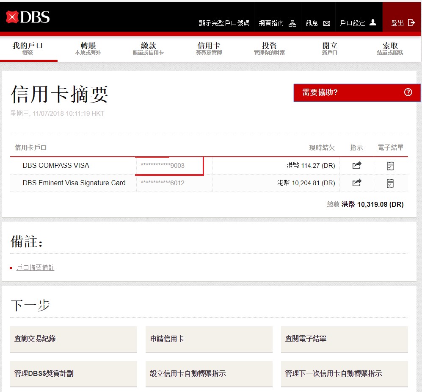This screenshot has height=392, width=422.
Task: Open the 投資 investment menu
Action: [x=269, y=49]
